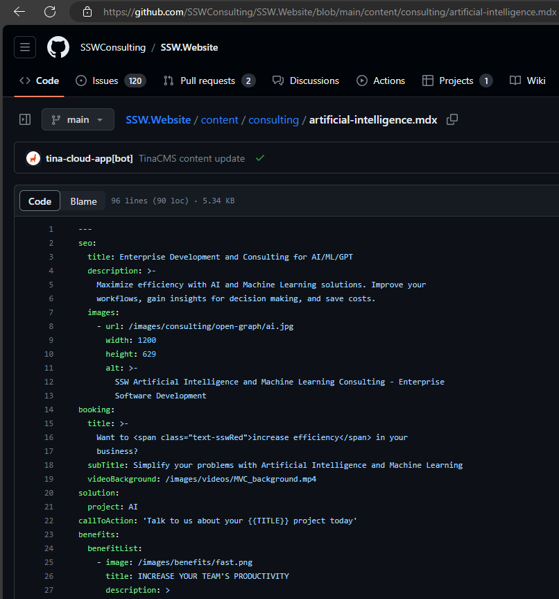Navigate to the consulting folder breadcrumb

click(x=273, y=119)
